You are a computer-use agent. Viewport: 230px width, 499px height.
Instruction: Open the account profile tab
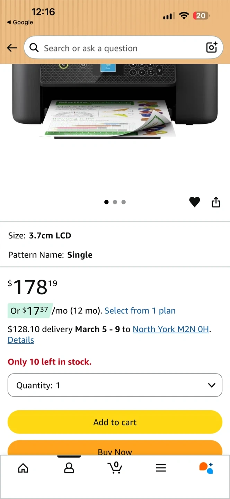click(x=69, y=468)
